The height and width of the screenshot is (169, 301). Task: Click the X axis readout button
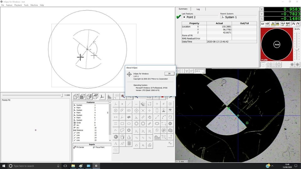262,9
